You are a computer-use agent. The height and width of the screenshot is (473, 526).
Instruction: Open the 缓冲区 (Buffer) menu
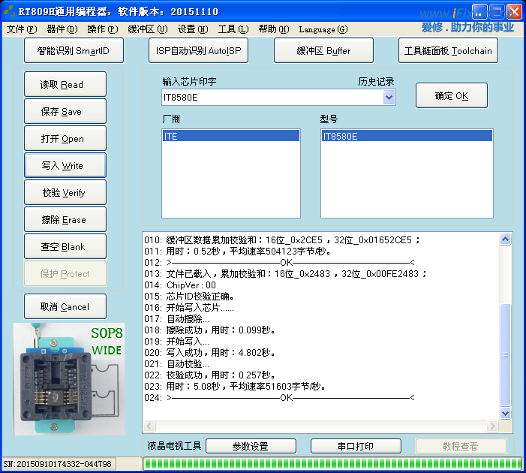coord(146,30)
